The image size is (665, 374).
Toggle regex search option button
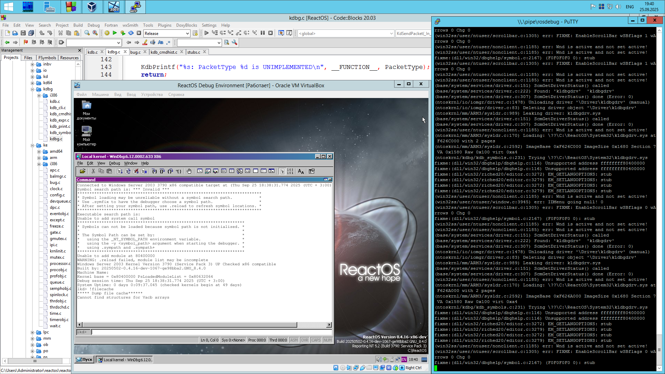(168, 42)
